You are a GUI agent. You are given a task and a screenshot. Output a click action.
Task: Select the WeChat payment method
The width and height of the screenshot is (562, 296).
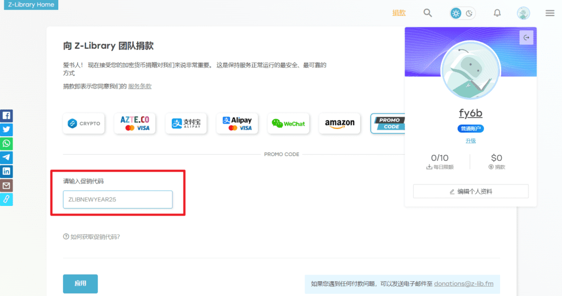click(x=289, y=124)
